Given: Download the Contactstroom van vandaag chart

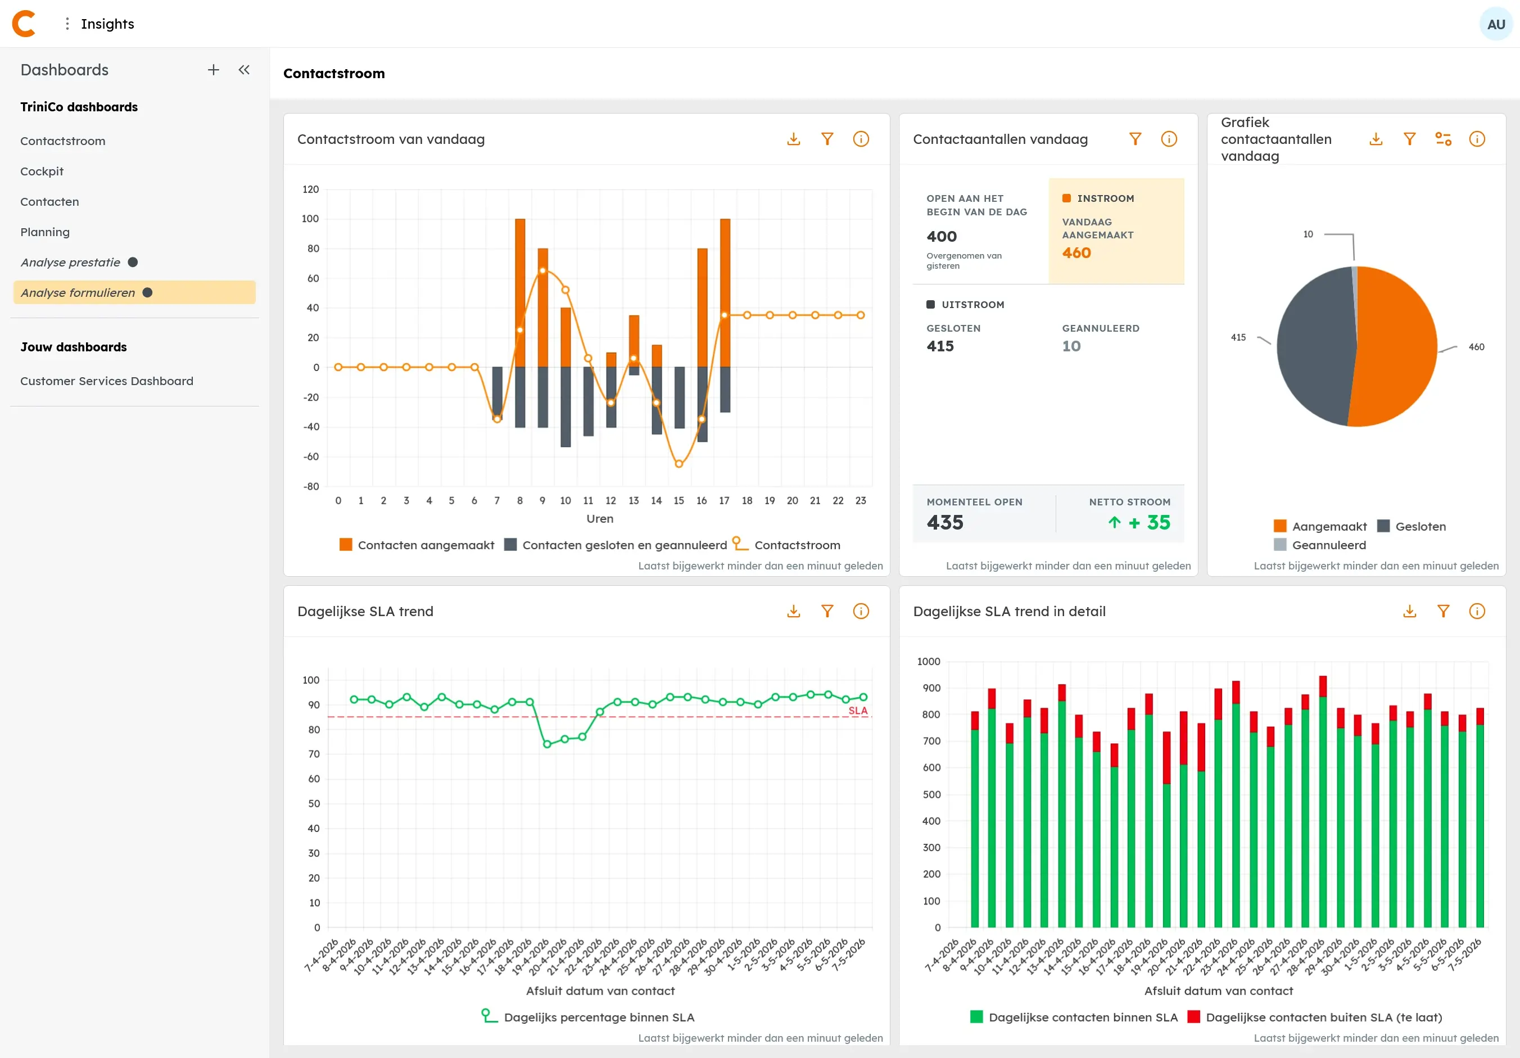Looking at the screenshot, I should [x=793, y=139].
